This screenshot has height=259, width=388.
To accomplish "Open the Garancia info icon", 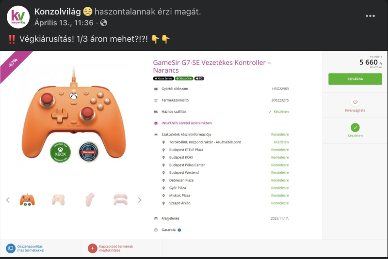I will (x=179, y=230).
